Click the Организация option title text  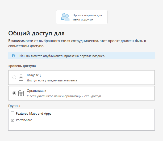[x=36, y=91]
